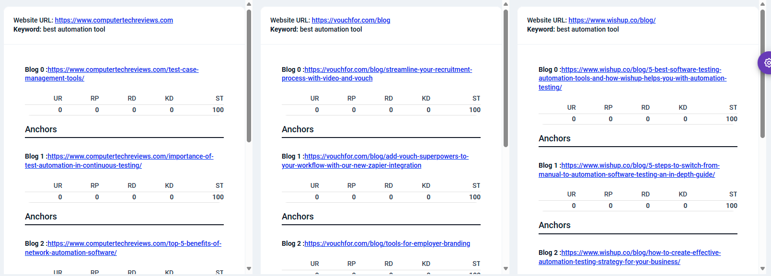Click the ST score of 100 under Wishup Blog 0

coord(733,118)
